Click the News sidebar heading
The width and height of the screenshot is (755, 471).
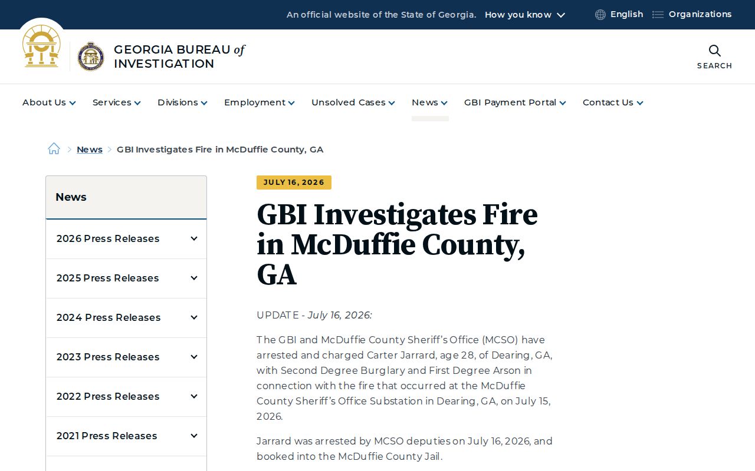[71, 197]
